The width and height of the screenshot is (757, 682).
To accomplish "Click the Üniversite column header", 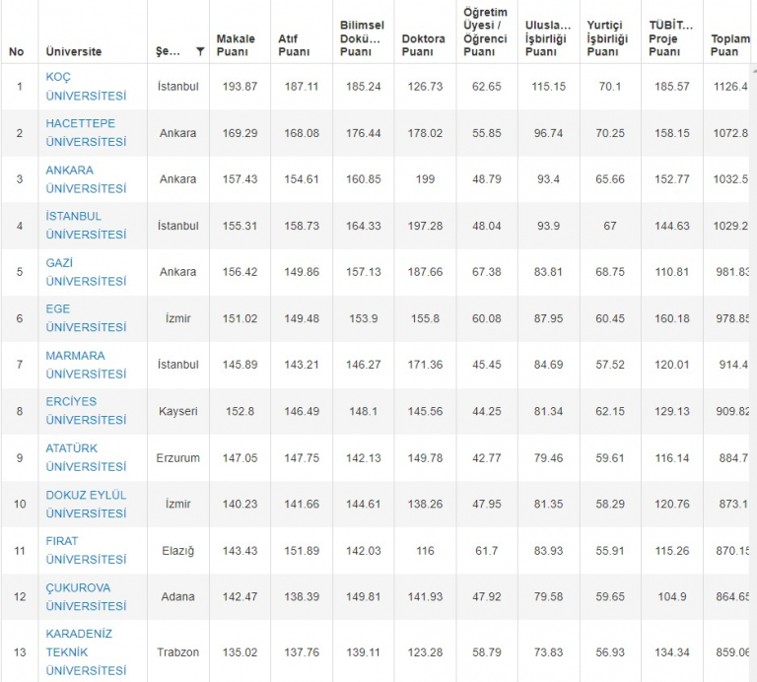I will click(74, 51).
